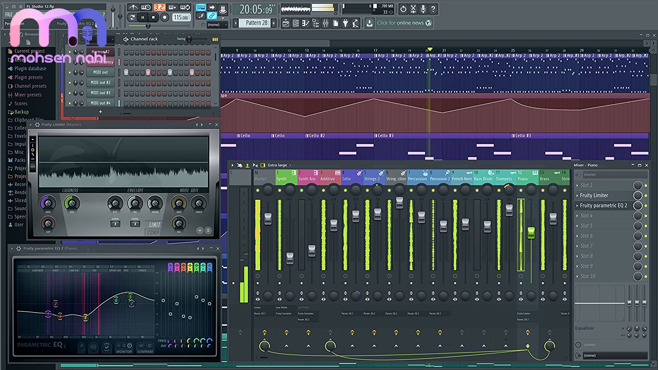Toggle mute LED of MIDI out #3 channel
The image size is (658, 370).
[x=69, y=93]
